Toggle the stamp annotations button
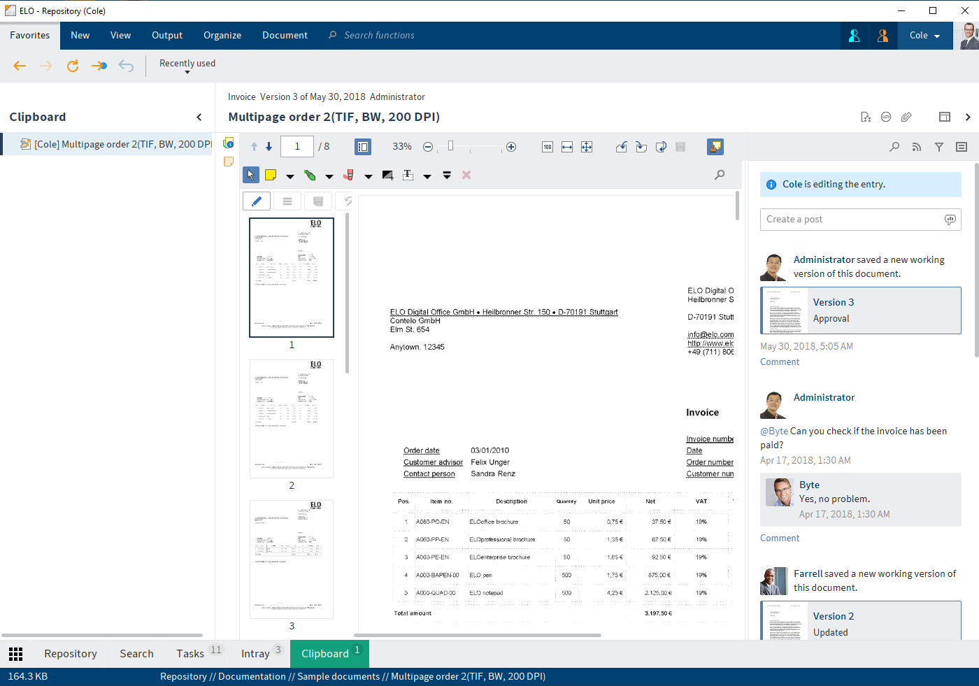The image size is (979, 686). coord(715,147)
